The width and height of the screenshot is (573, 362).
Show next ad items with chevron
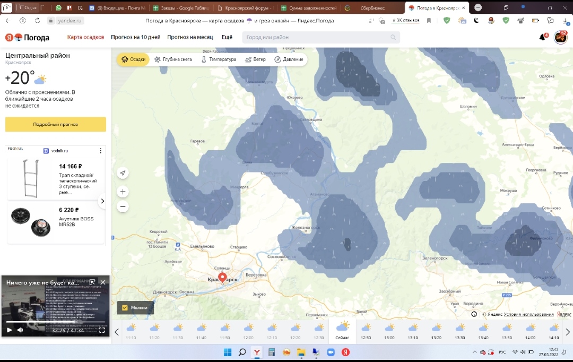[102, 201]
